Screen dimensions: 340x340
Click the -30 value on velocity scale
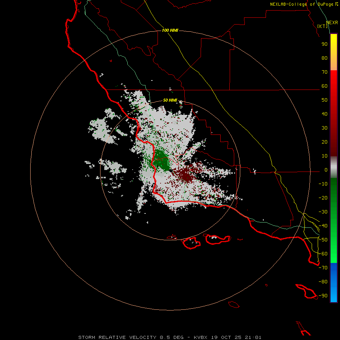323,212
